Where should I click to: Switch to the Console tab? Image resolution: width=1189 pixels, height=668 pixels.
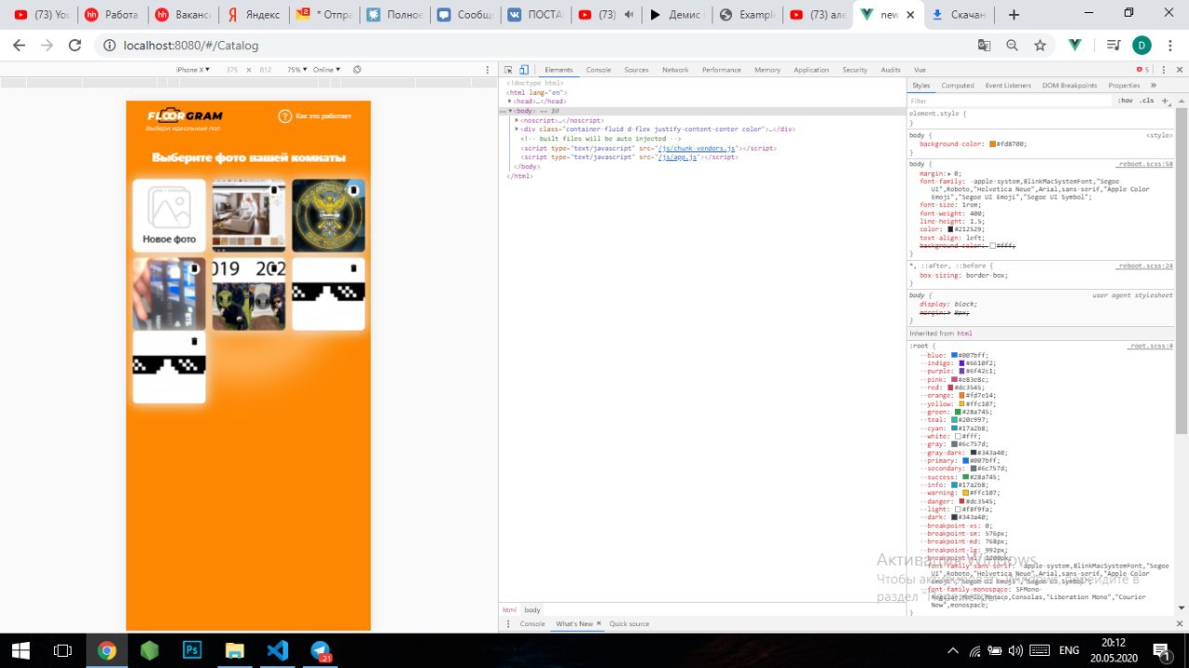[x=598, y=70]
